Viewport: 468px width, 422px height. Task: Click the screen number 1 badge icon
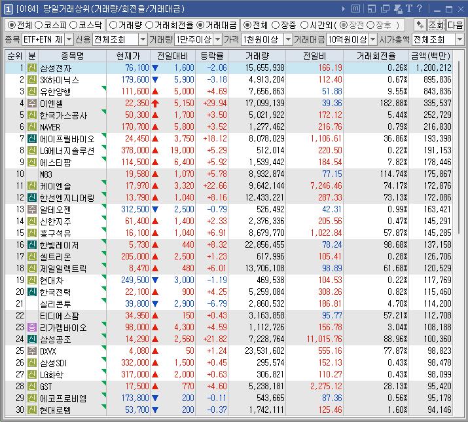click(8, 9)
